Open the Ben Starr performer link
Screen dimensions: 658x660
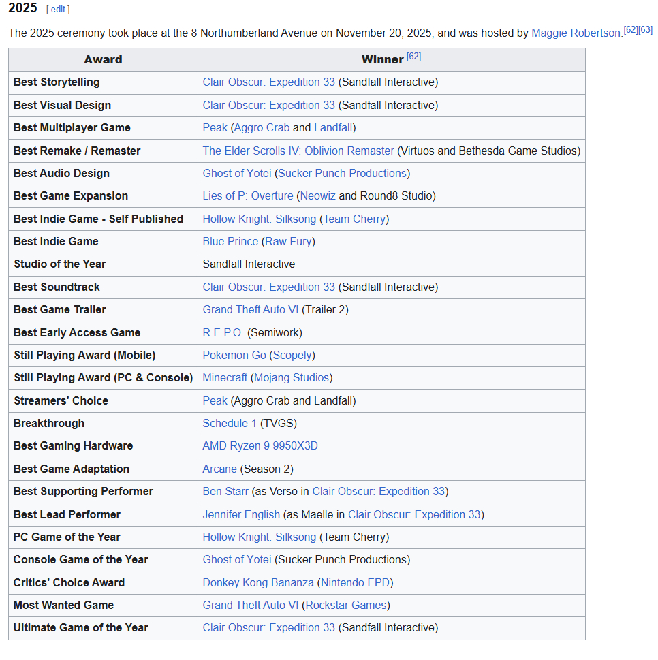(x=225, y=492)
